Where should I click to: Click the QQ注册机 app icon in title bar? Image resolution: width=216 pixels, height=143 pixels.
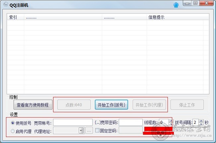pyautogui.click(x=6, y=4)
